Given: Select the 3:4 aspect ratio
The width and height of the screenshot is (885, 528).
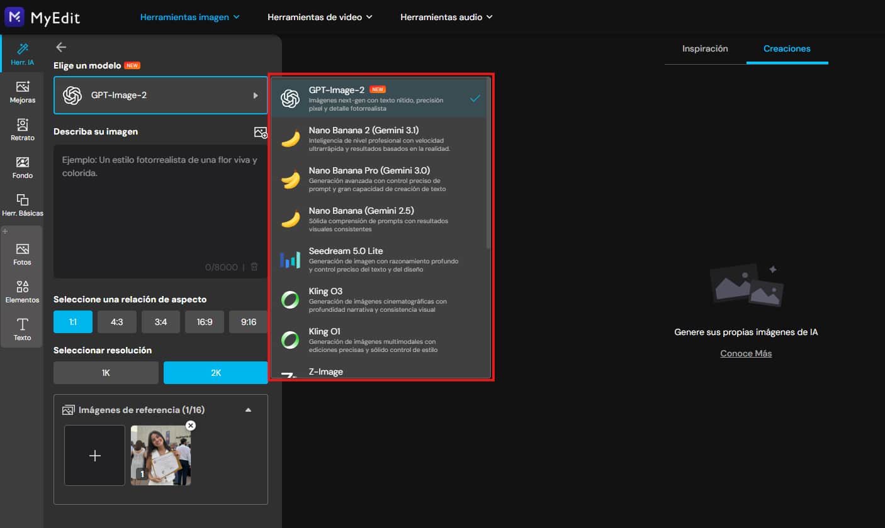Looking at the screenshot, I should [x=161, y=322].
